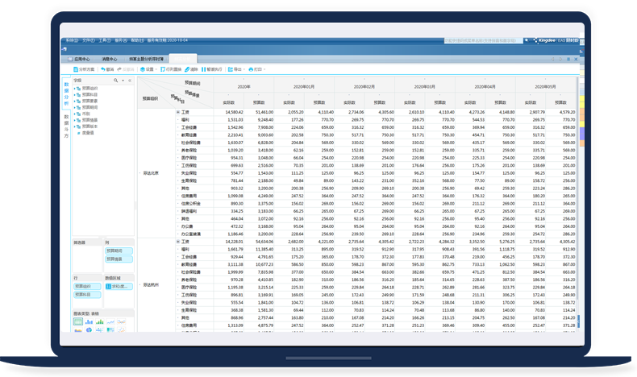Screen dimensions: 637x377
Task: Open the 系统 menu
Action: (x=72, y=40)
